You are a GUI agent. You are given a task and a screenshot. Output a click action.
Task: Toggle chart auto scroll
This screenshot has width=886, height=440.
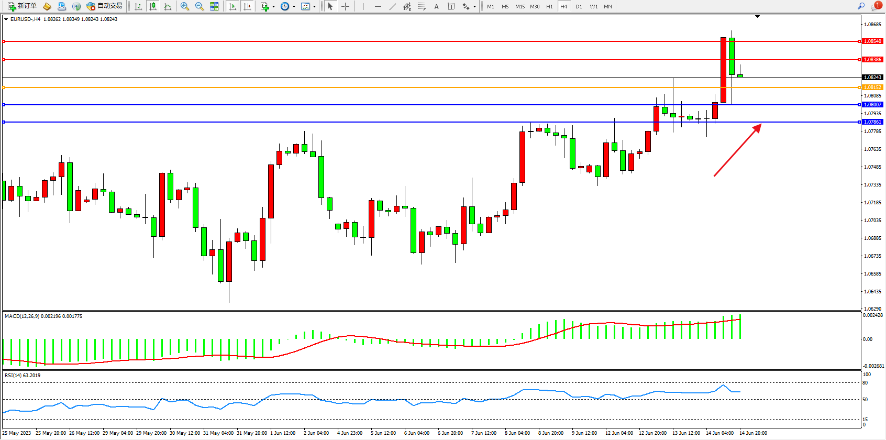pos(232,6)
